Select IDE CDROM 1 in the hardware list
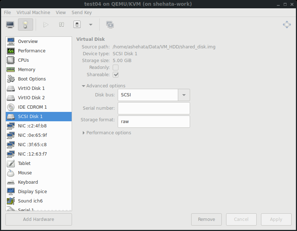 pyautogui.click(x=32, y=107)
